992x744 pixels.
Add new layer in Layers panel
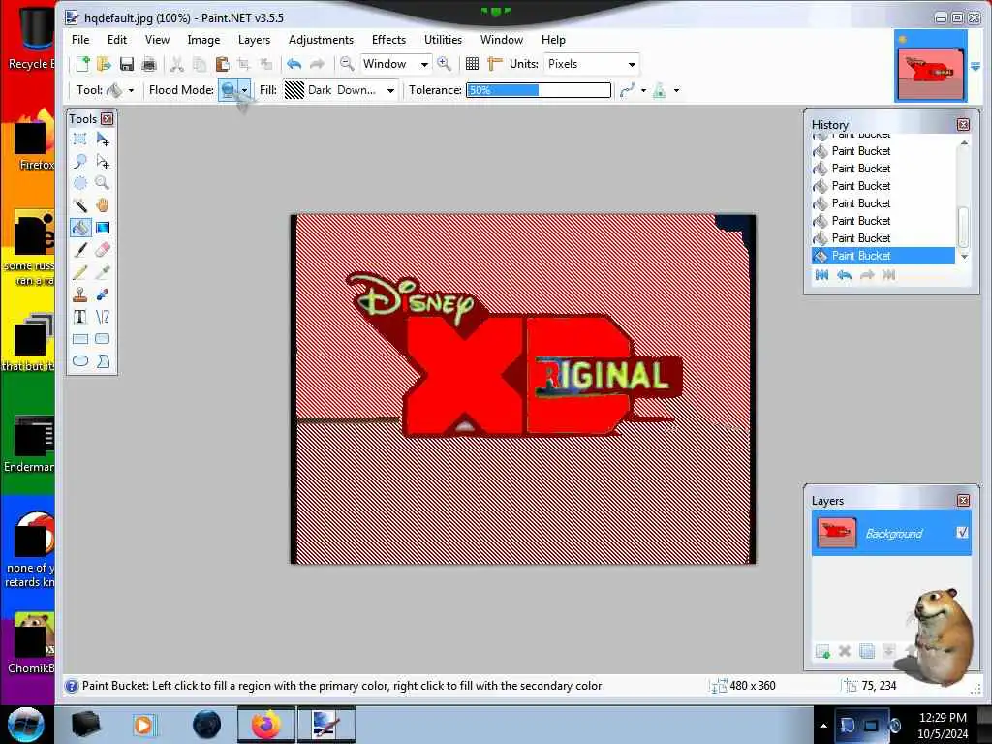coord(822,651)
